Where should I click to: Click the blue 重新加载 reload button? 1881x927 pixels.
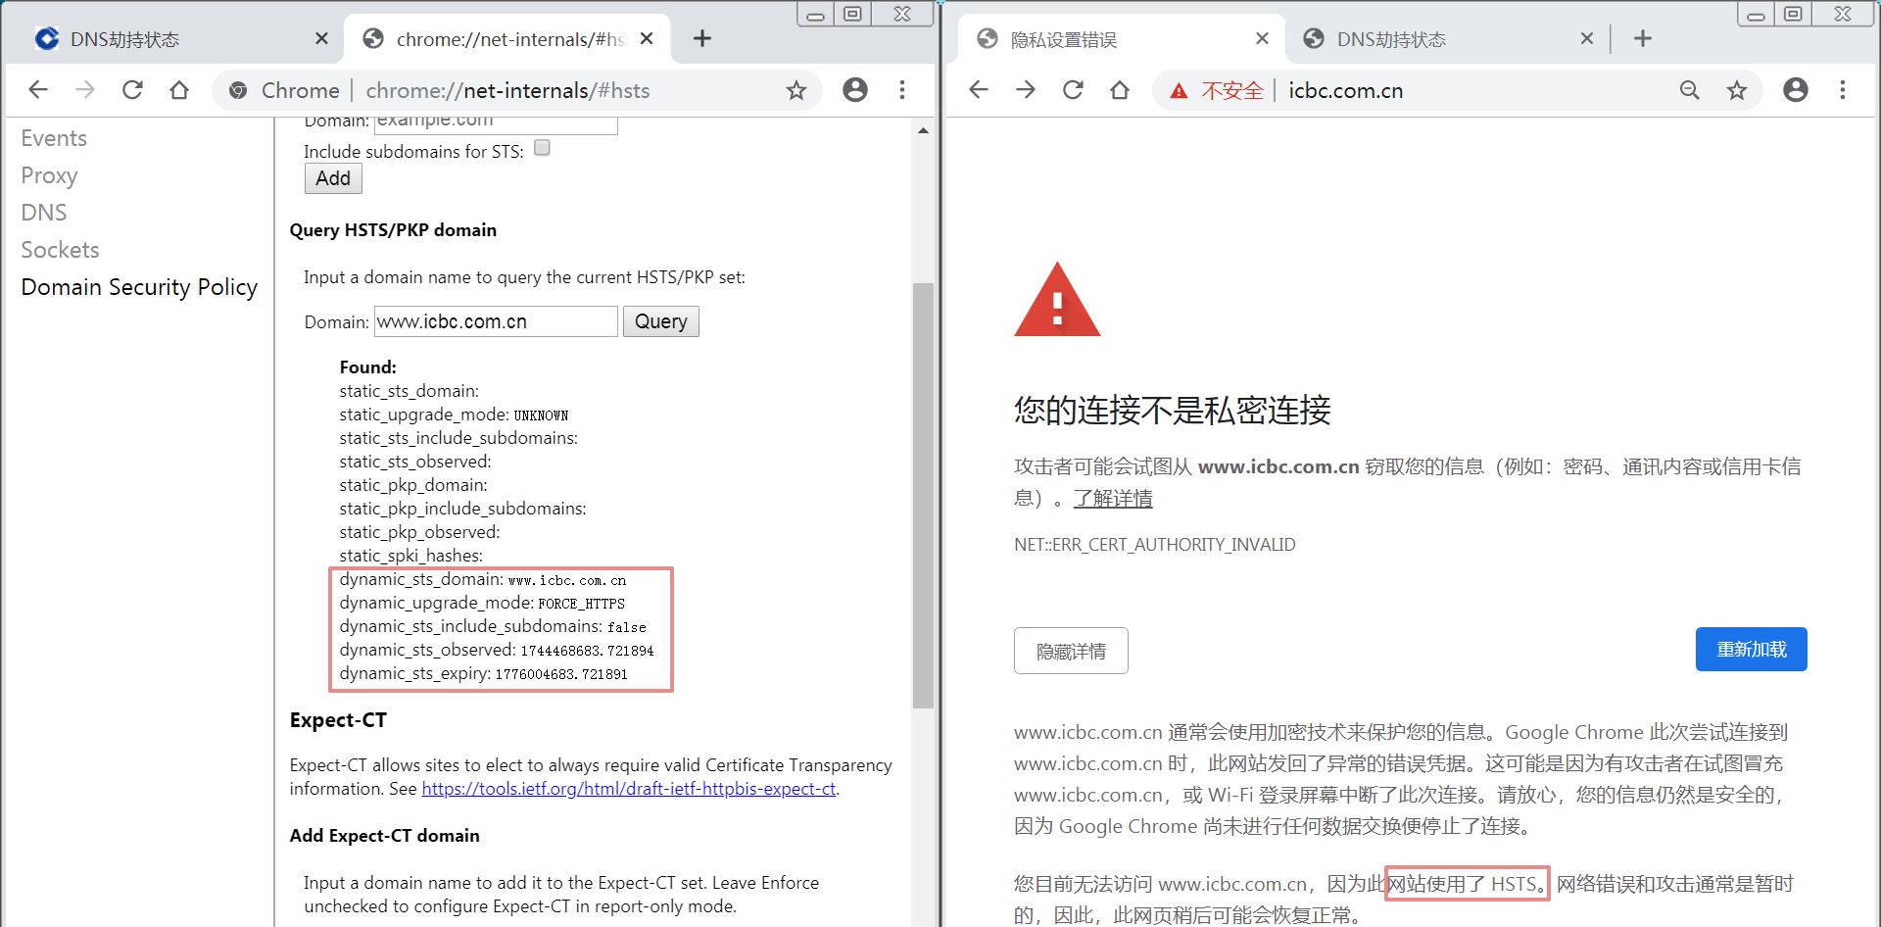click(1752, 650)
